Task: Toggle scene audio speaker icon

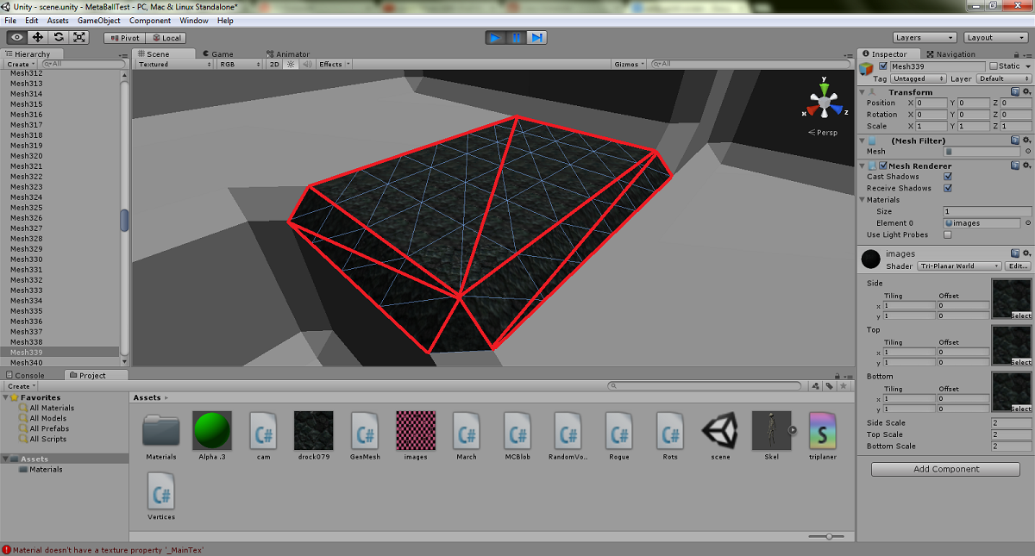Action: [306, 64]
